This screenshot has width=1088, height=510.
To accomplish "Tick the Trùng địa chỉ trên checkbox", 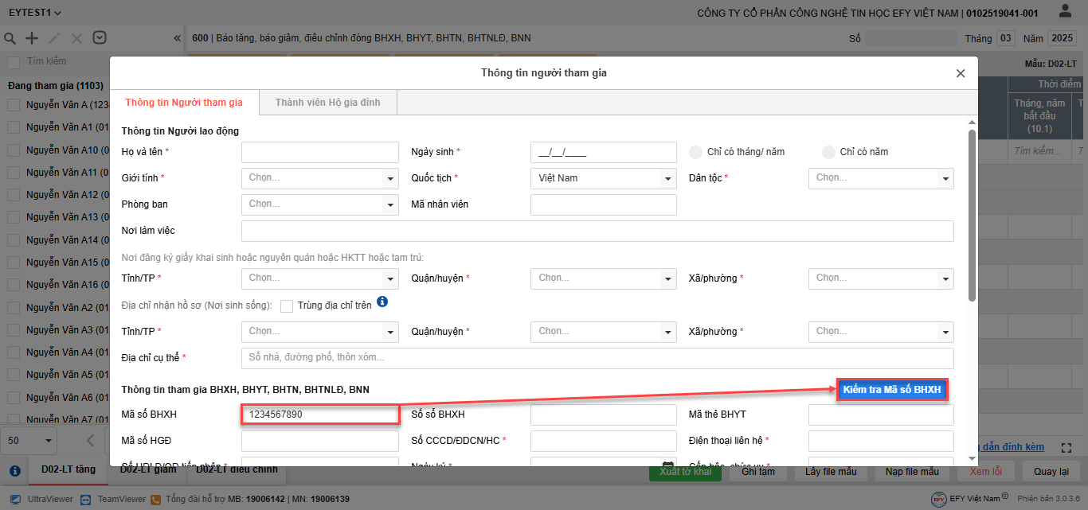I will (x=287, y=306).
